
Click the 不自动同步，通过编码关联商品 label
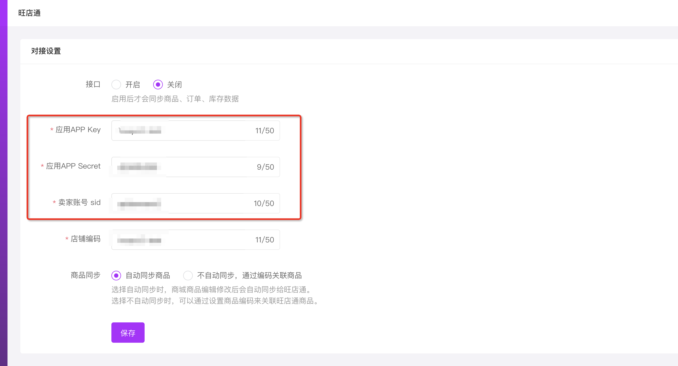click(250, 275)
